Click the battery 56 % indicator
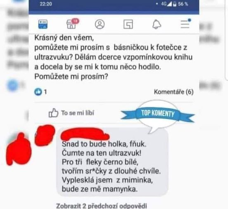The height and width of the screenshot is (209, 228). [x=180, y=4]
